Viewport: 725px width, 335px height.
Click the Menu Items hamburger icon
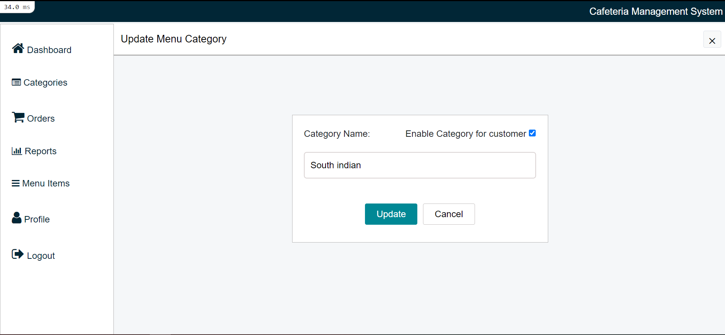click(x=16, y=183)
